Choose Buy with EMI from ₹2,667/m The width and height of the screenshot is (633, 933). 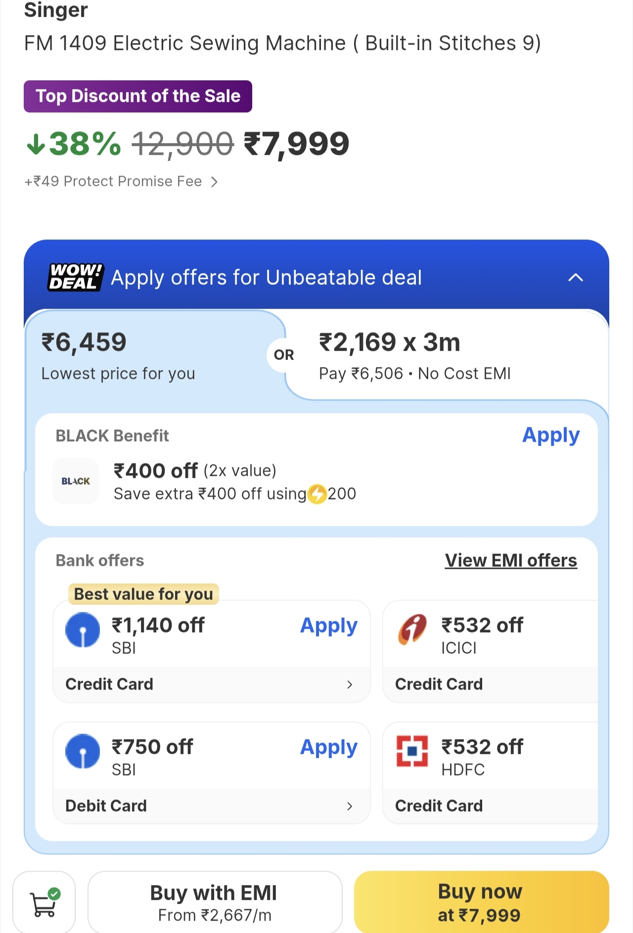(215, 902)
